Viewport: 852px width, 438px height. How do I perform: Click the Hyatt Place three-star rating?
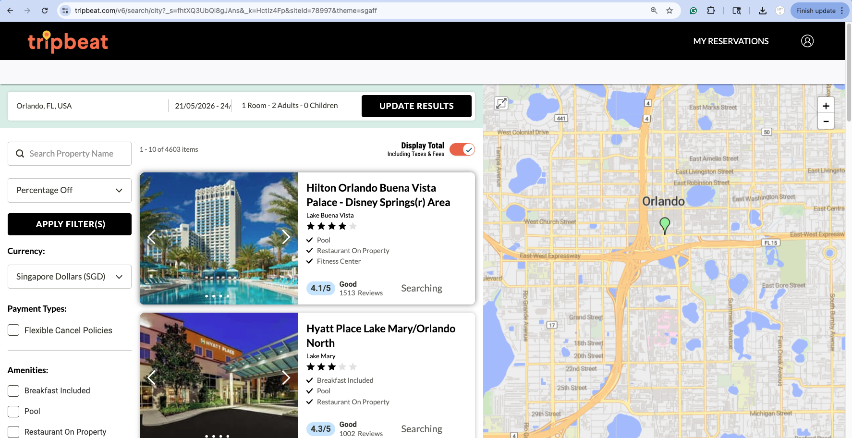(331, 367)
